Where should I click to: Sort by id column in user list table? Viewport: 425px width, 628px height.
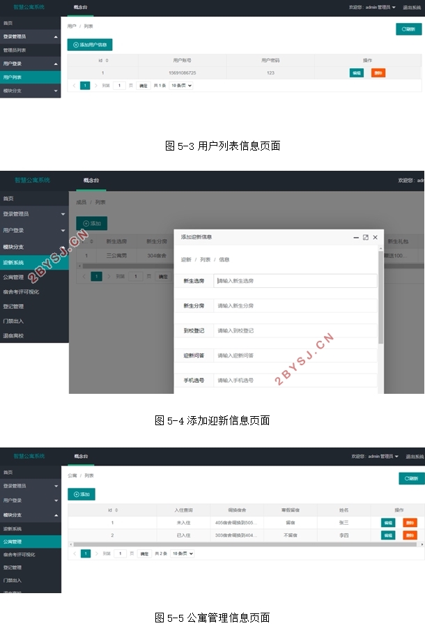pyautogui.click(x=107, y=61)
